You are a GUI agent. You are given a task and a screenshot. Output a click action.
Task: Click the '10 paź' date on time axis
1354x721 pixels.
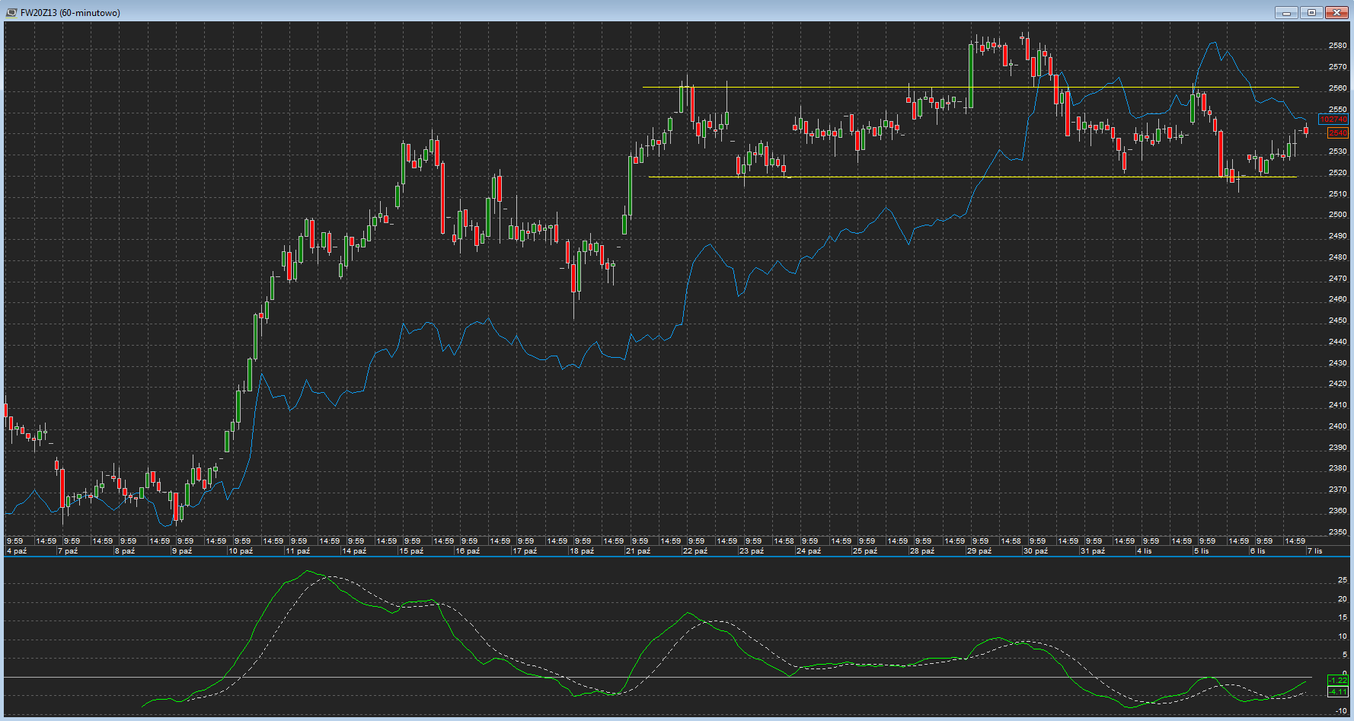pyautogui.click(x=241, y=550)
